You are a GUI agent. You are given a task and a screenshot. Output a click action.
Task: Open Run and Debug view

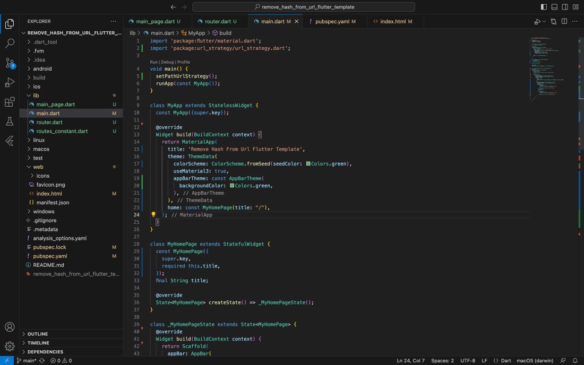pyautogui.click(x=10, y=82)
